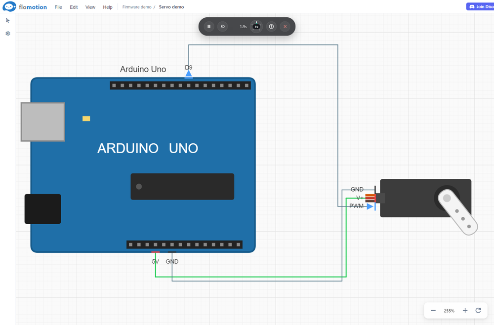Click the yellow LED on Arduino
This screenshot has height=325, width=494.
[x=86, y=119]
